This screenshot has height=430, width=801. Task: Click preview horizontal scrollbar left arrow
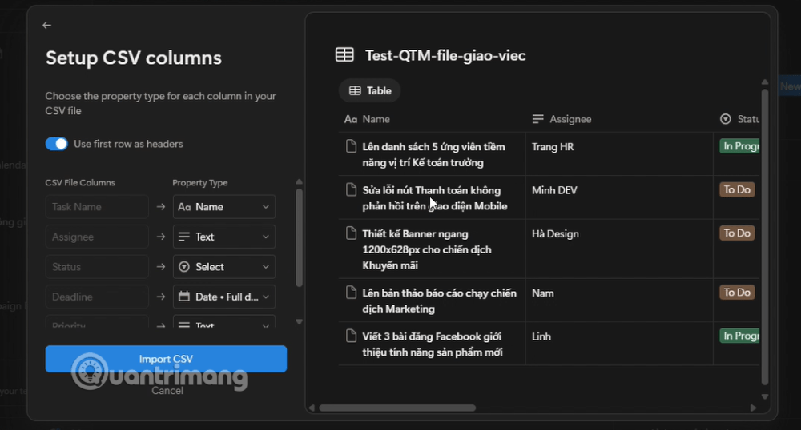[x=312, y=408]
